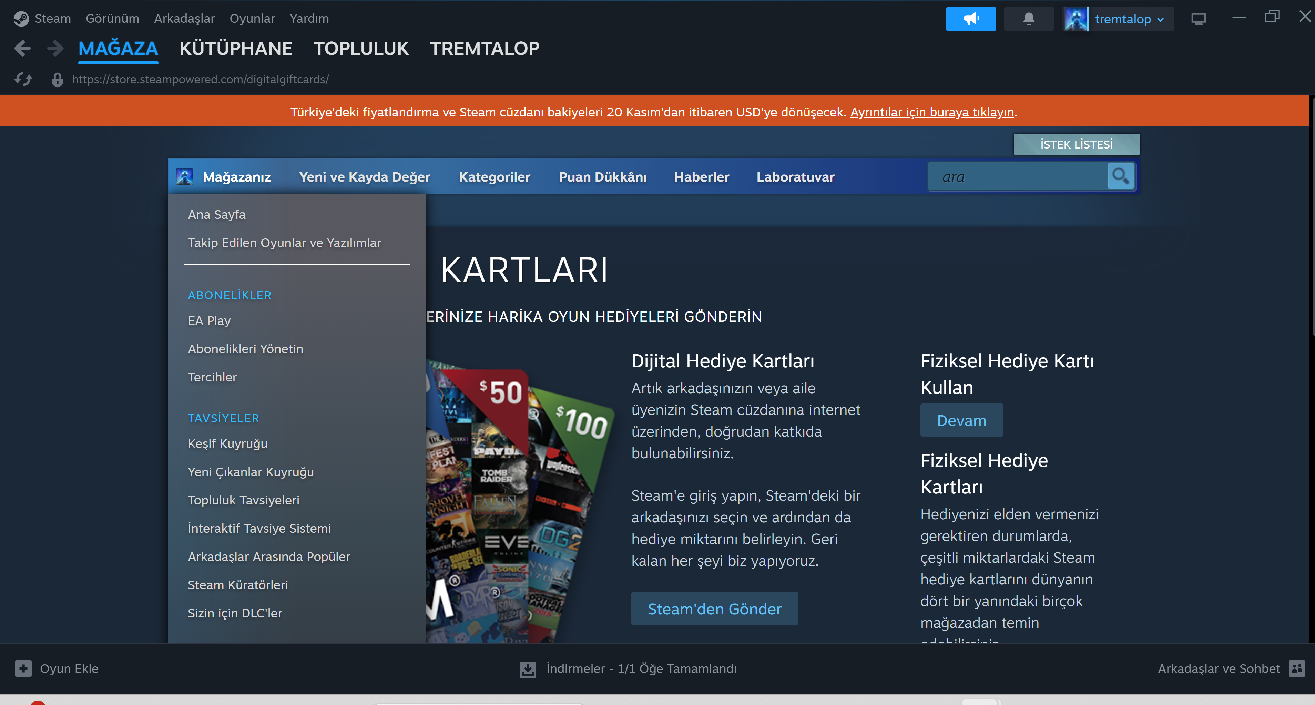The height and width of the screenshot is (705, 1315).
Task: Open the Yeni ve Kayda Değer menu
Action: pos(365,177)
